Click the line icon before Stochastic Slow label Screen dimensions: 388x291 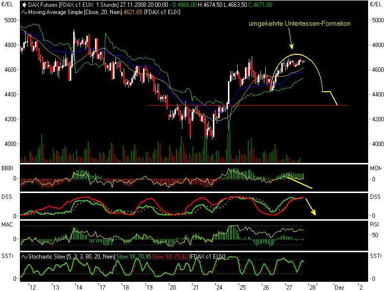pos(24,257)
